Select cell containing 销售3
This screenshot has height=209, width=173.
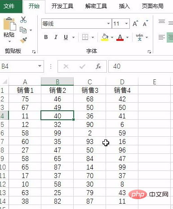90,90
